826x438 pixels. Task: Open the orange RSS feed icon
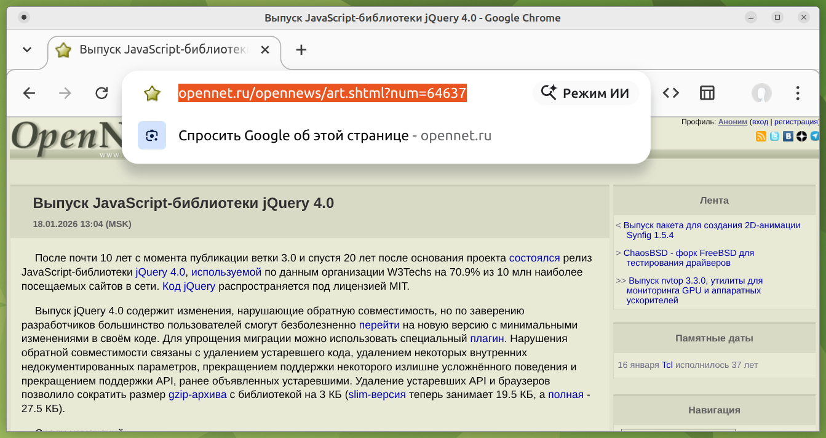pos(761,137)
